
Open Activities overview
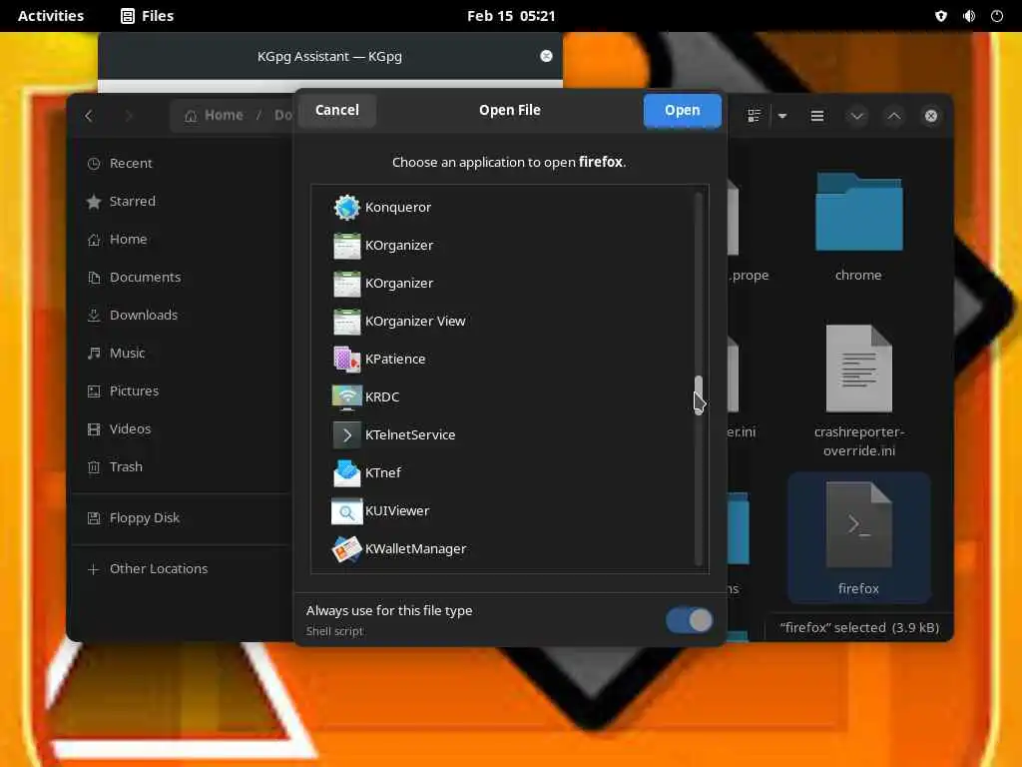pyautogui.click(x=51, y=16)
